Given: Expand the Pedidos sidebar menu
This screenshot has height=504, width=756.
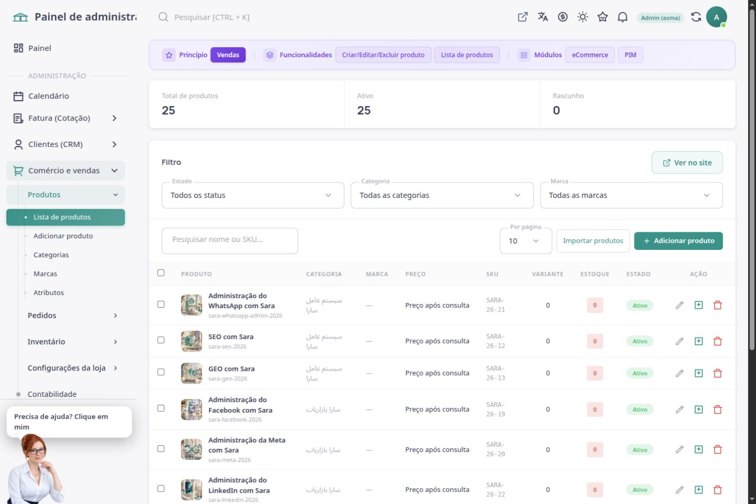Looking at the screenshot, I should coord(72,316).
